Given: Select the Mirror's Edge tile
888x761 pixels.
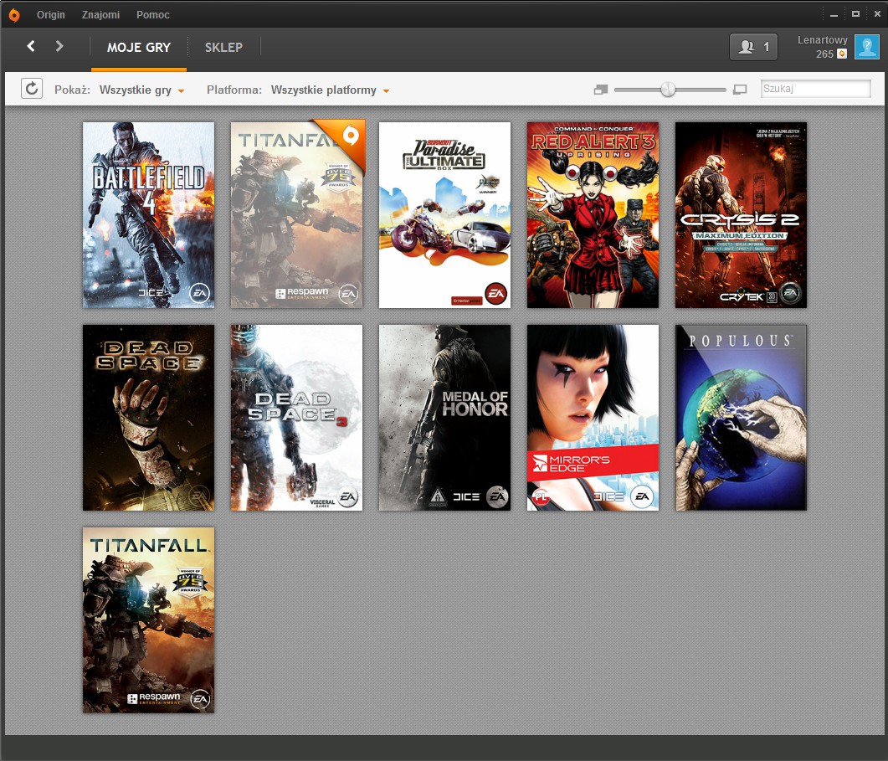Looking at the screenshot, I should 593,418.
